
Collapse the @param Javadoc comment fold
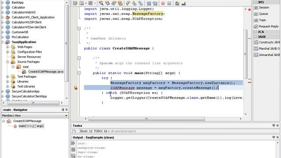[x=79, y=58]
